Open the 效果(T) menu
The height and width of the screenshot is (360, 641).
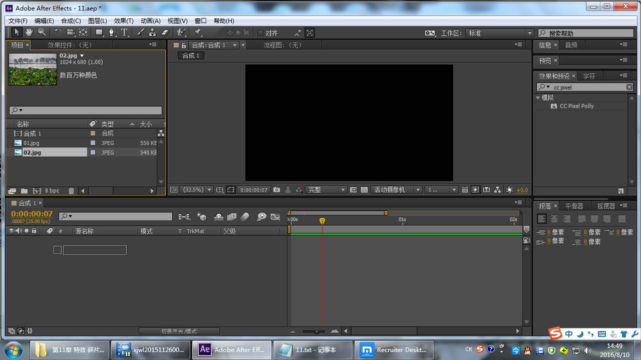click(x=124, y=20)
